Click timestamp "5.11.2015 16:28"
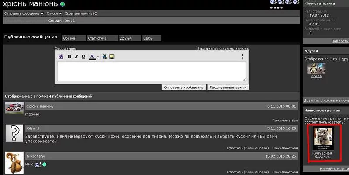Image resolution: width=349 pixels, height=175 pixels. click(281, 128)
